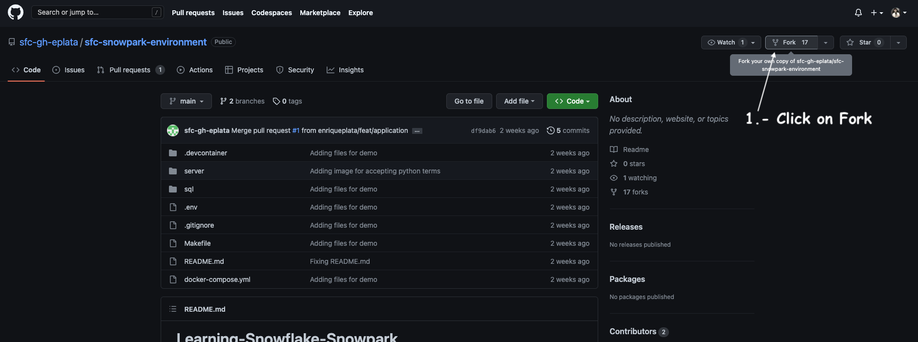Click the sfc-gh-eplata commit author avatar
This screenshot has height=342, width=918.
point(173,130)
